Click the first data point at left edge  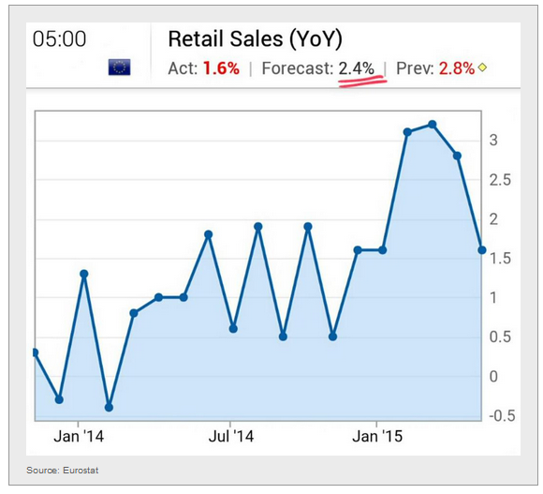point(35,352)
